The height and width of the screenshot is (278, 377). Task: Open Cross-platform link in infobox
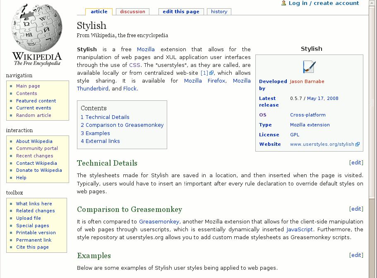[x=308, y=115]
